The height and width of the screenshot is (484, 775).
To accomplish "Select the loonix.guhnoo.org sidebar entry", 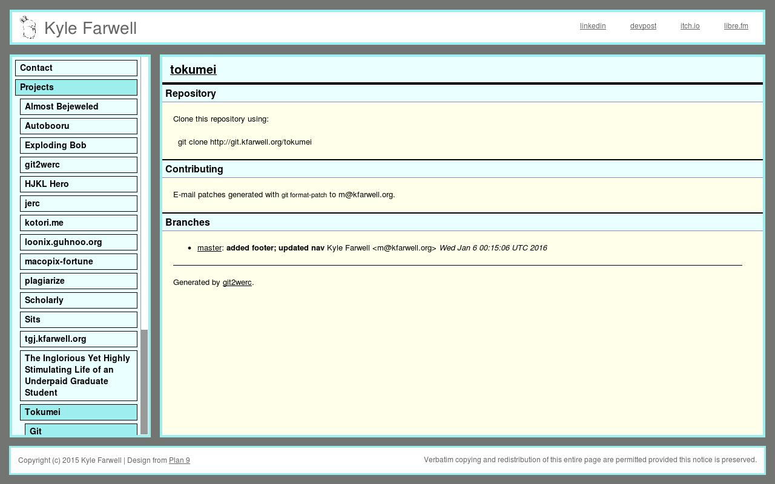I will tap(79, 243).
